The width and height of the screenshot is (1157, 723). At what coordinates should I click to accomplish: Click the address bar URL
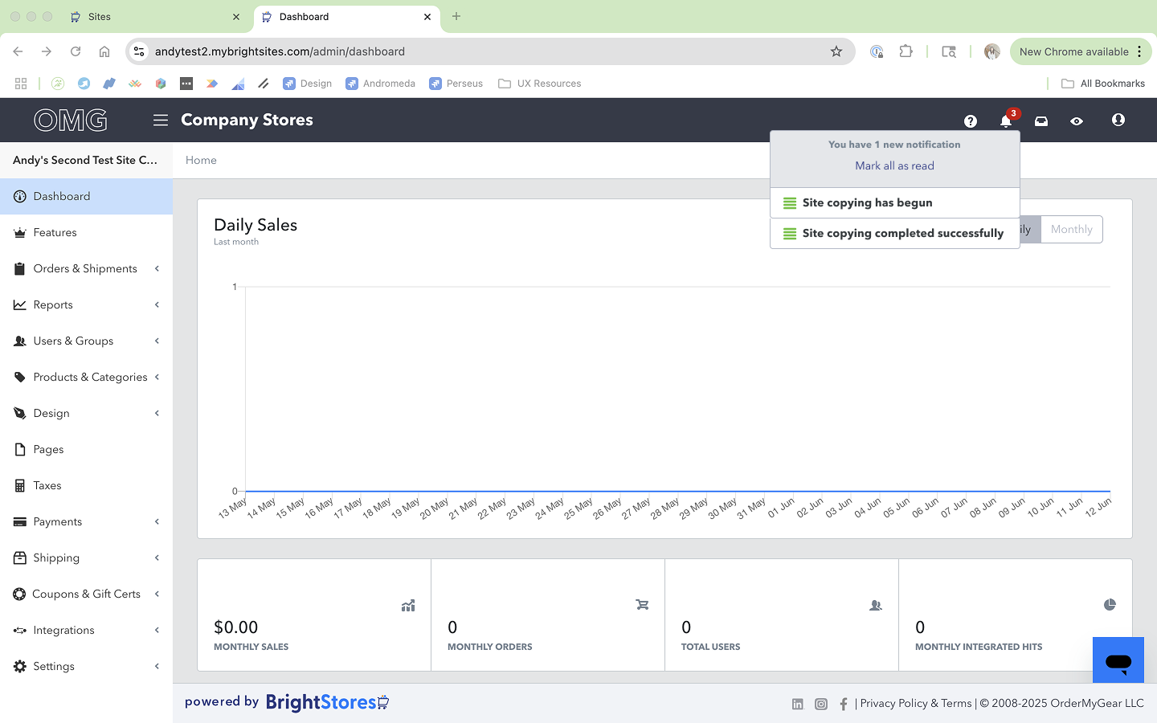click(x=280, y=51)
